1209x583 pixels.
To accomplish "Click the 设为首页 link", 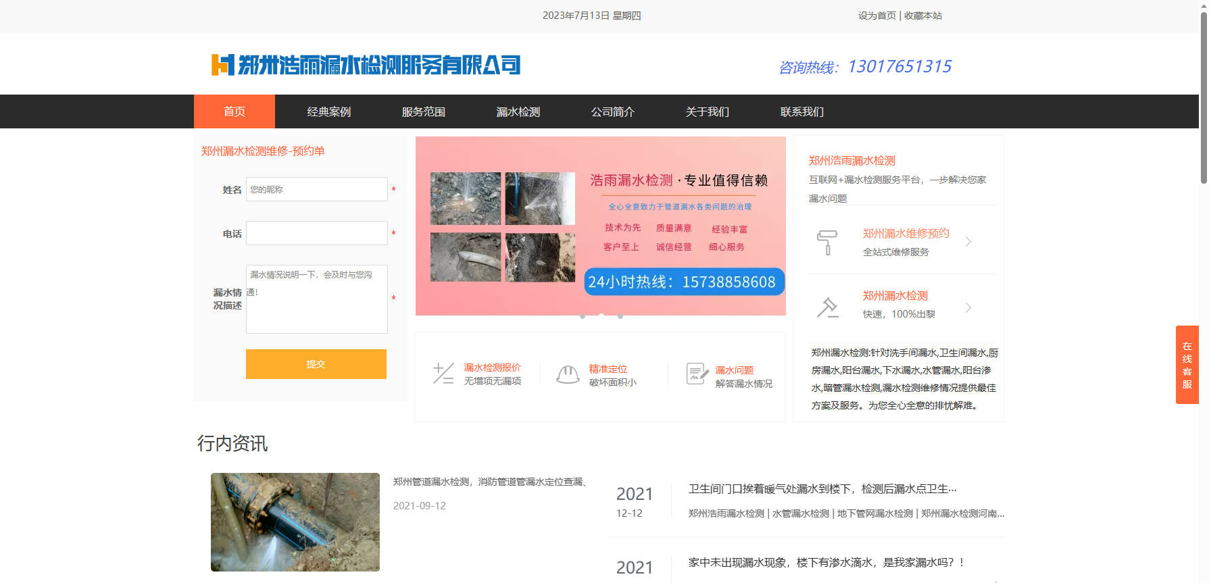I will pyautogui.click(x=877, y=16).
